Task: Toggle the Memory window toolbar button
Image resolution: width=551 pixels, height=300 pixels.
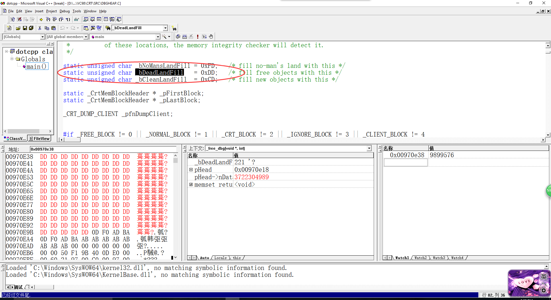Action: pos(106,19)
